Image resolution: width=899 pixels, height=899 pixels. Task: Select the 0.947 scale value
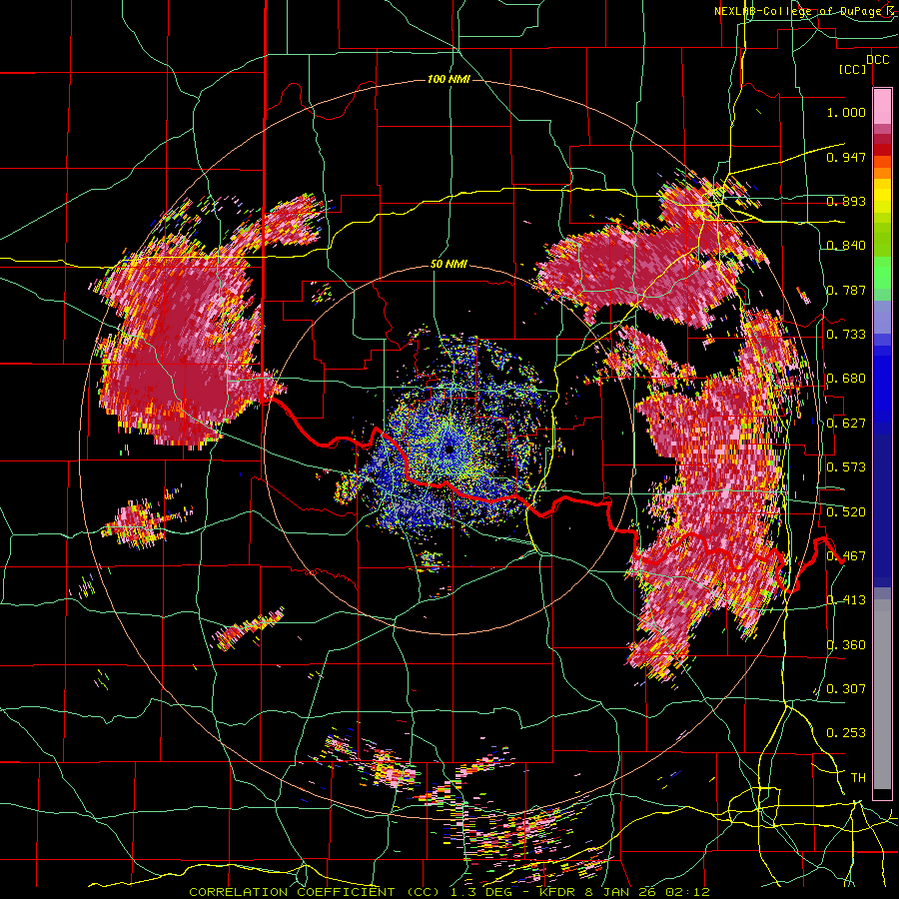(x=846, y=157)
